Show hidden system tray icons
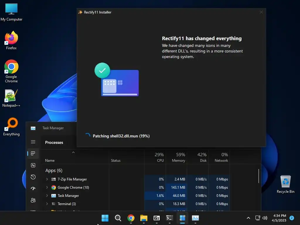The image size is (300, 225). click(x=248, y=218)
